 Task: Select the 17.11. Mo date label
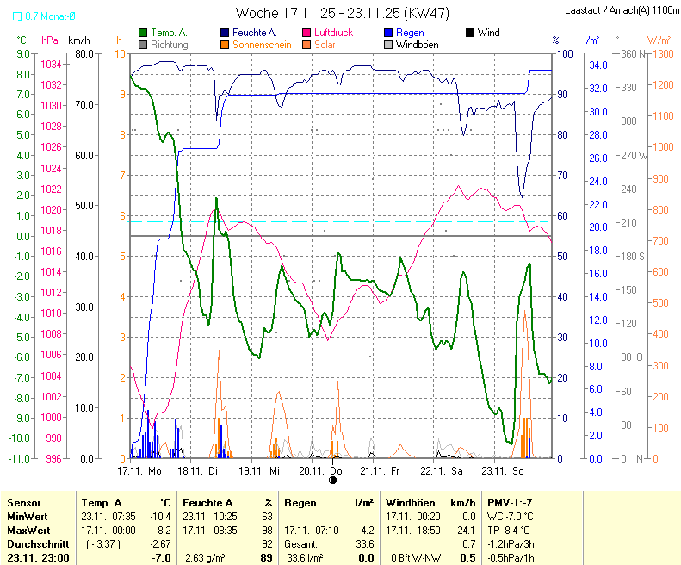[x=139, y=471]
